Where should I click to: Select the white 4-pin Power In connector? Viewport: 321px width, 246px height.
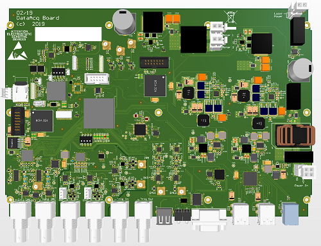tap(304, 171)
